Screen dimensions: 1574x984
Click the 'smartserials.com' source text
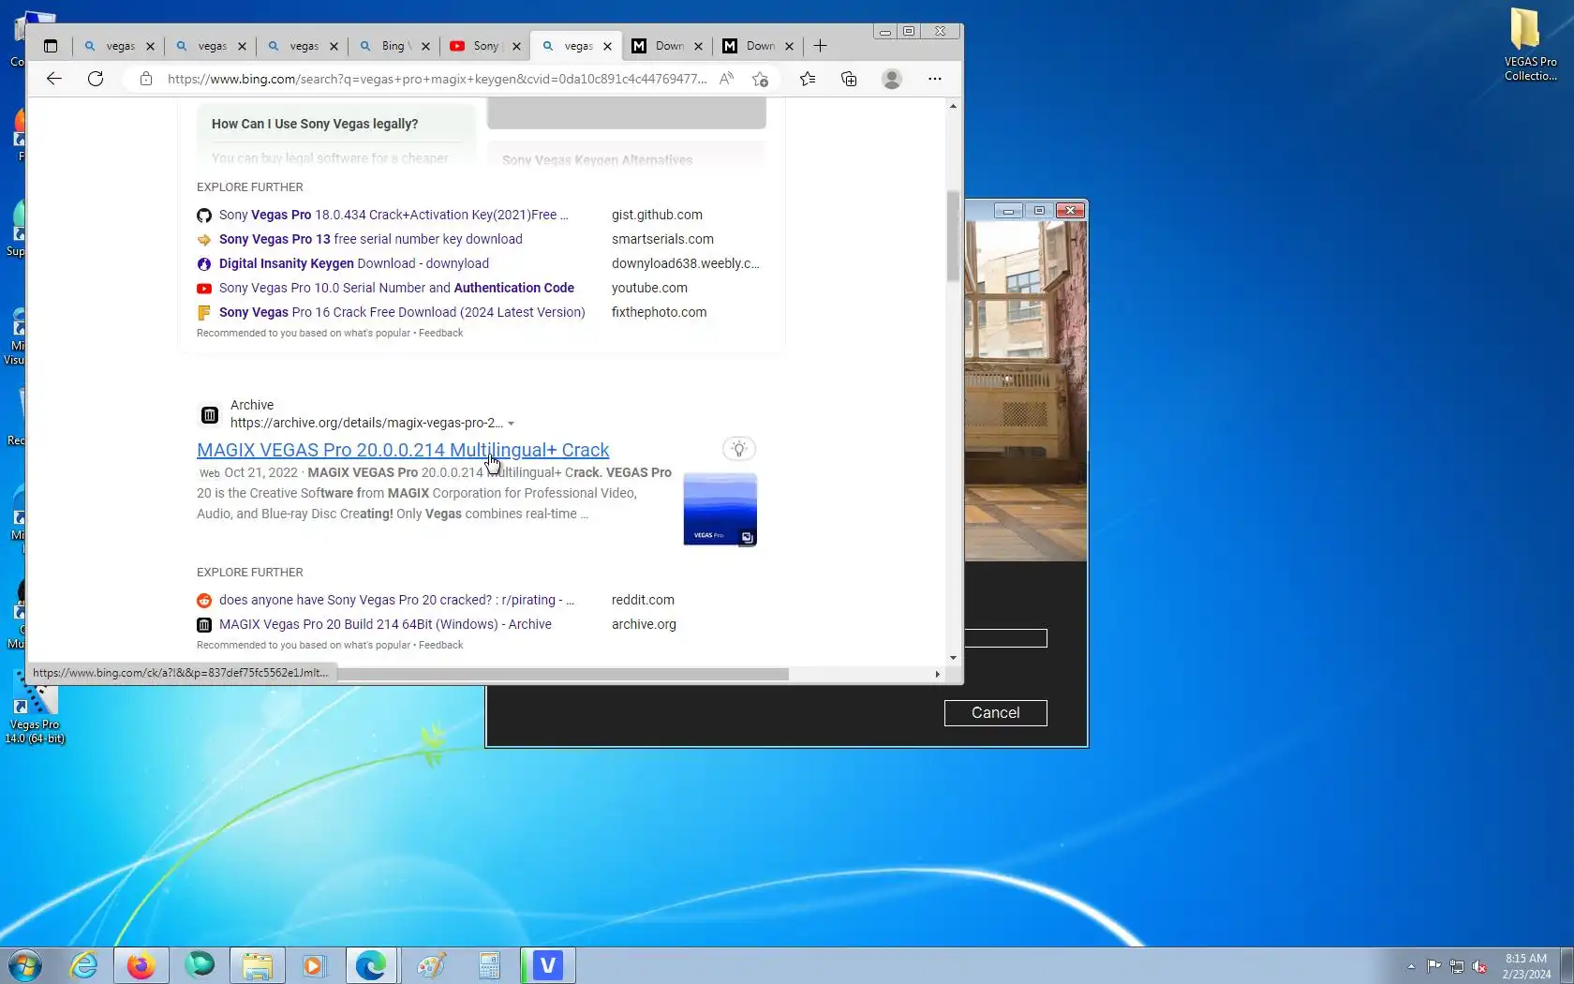click(x=662, y=239)
